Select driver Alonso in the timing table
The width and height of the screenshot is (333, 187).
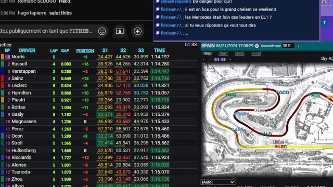click(x=19, y=165)
